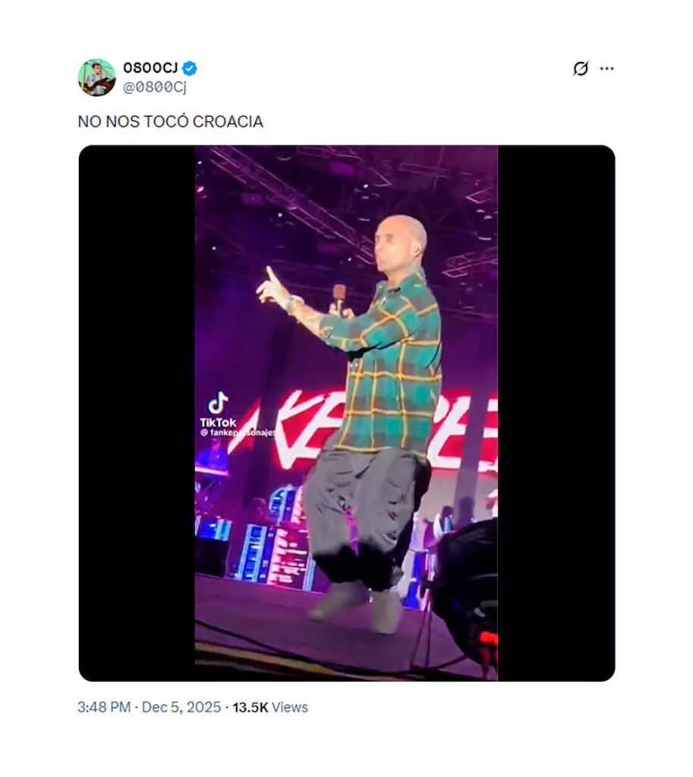The image size is (693, 777).
Task: Select the tweet text NO NOS TOCÓ CROACIA
Action: [171, 121]
